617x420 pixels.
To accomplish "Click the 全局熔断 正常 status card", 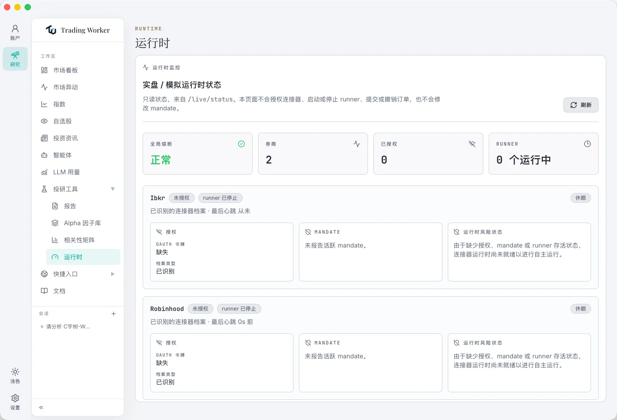I will (x=198, y=154).
